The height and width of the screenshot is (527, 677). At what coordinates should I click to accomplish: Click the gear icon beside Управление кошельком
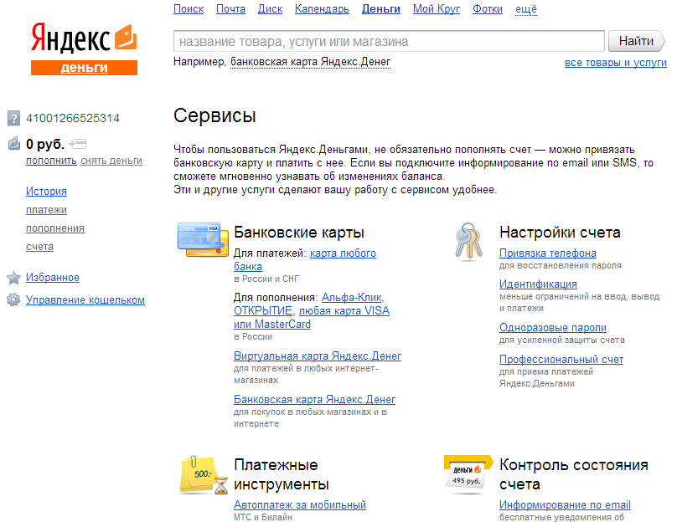click(13, 299)
